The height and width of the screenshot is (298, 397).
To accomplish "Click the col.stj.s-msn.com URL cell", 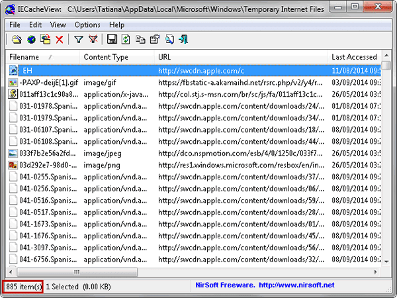I will click(x=240, y=94).
